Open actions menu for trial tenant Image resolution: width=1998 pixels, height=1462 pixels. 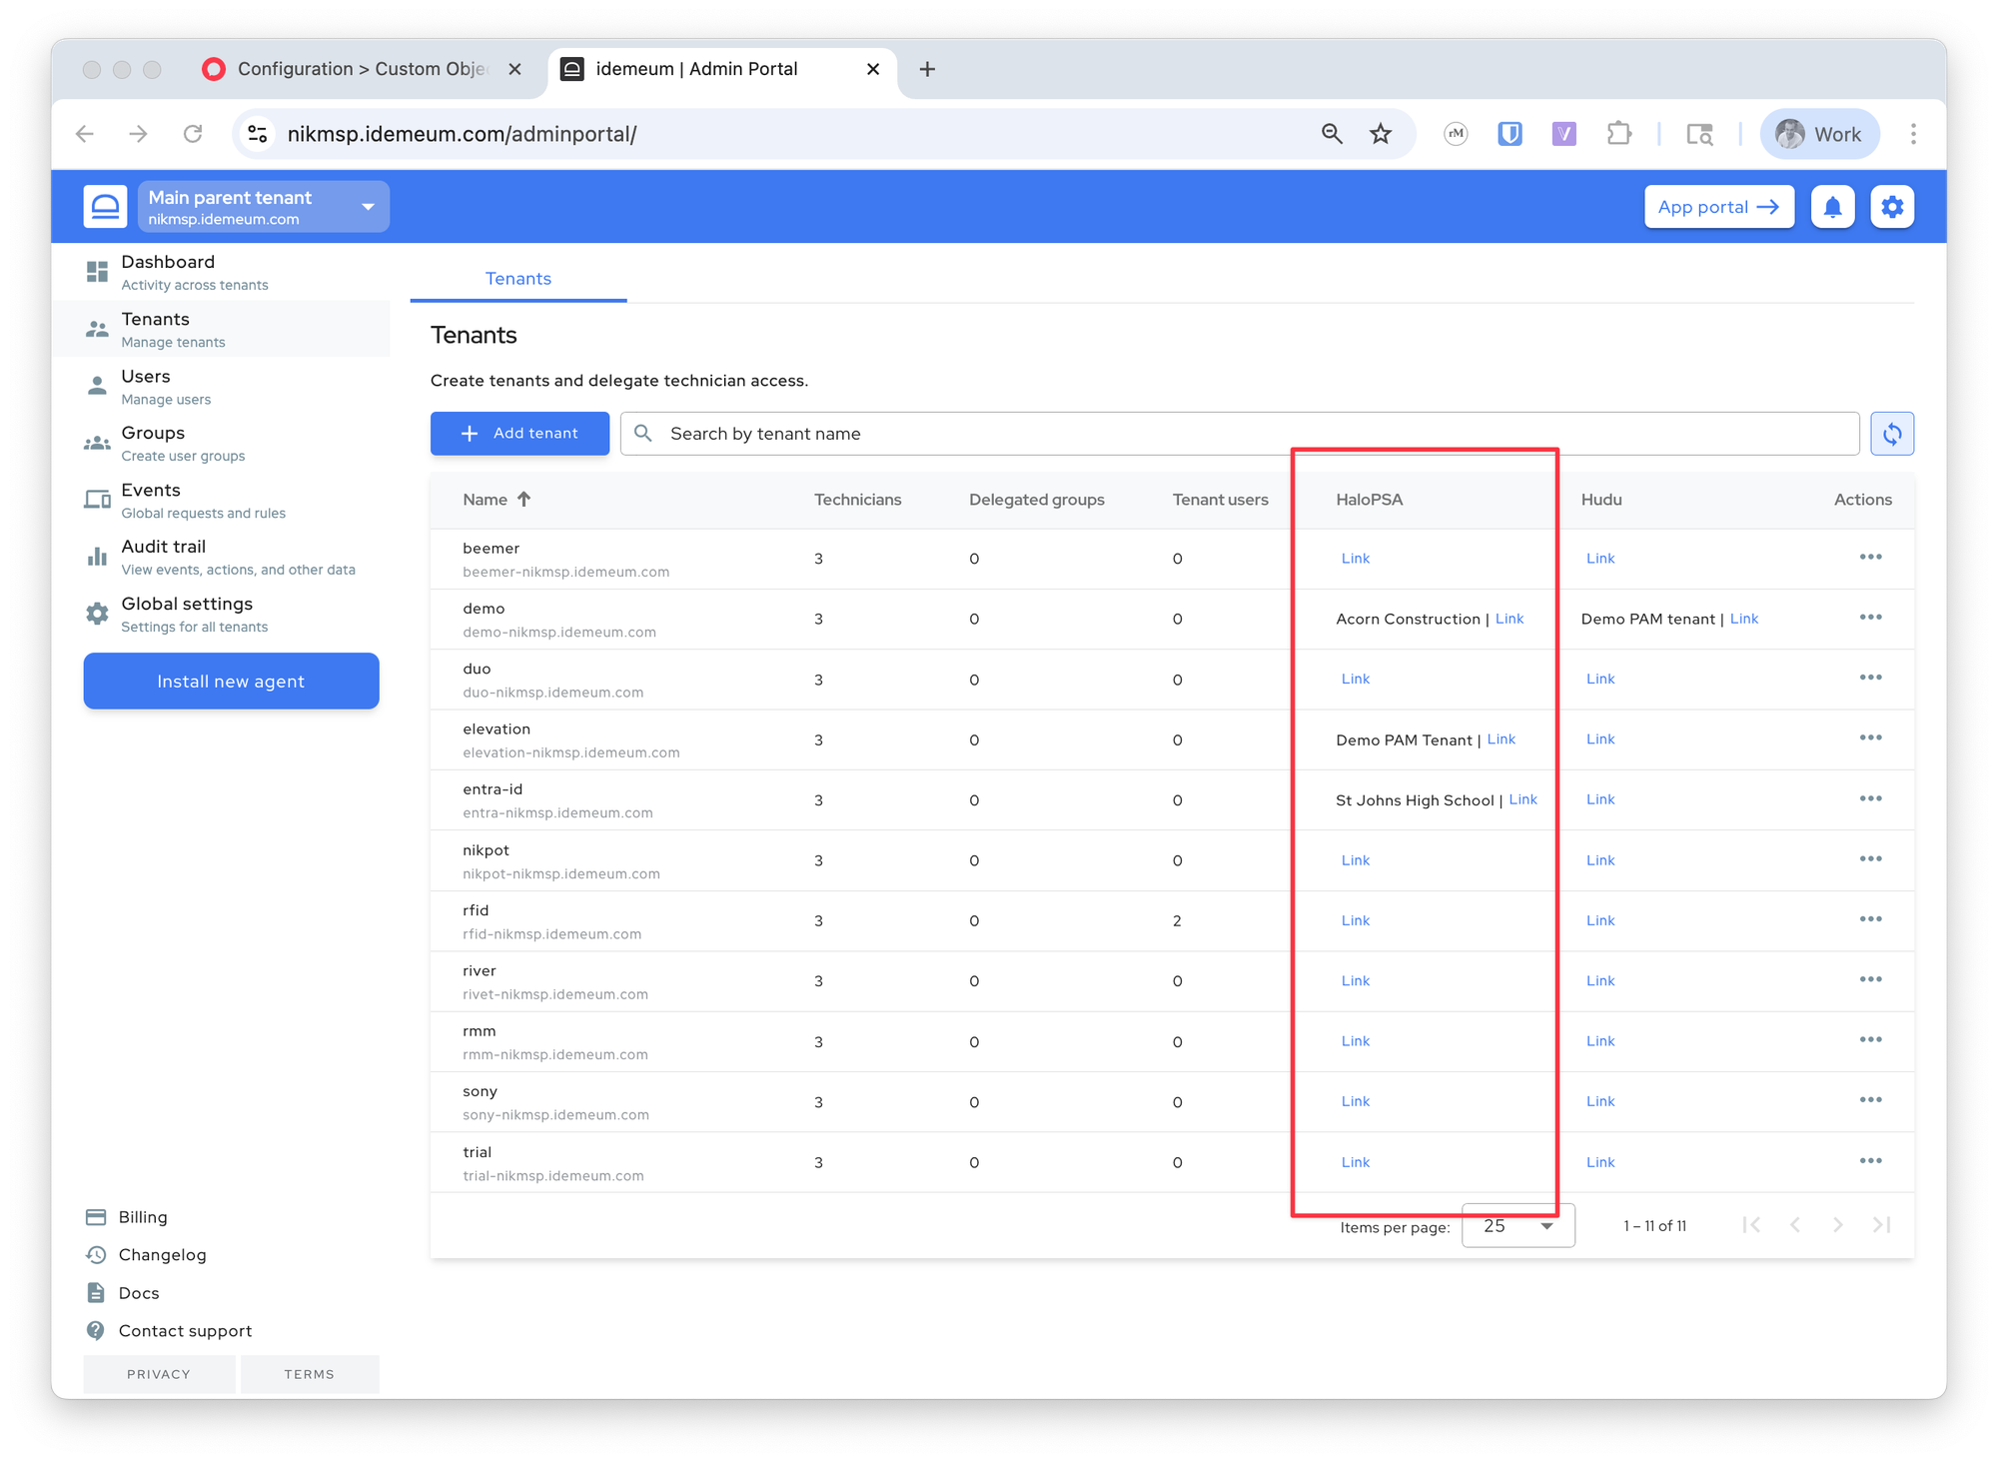tap(1870, 1160)
